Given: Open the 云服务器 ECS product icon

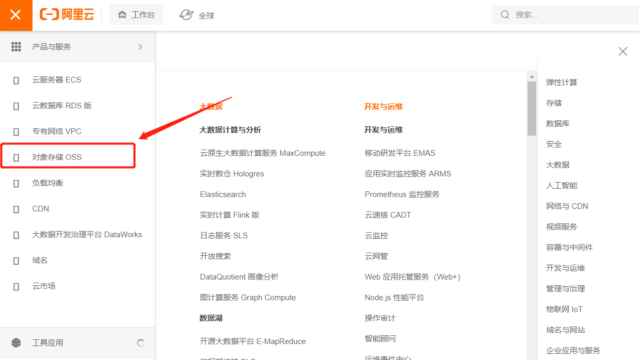Looking at the screenshot, I should pyautogui.click(x=16, y=79).
